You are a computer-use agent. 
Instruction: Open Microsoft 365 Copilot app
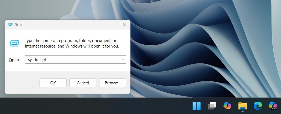[x=273, y=106]
